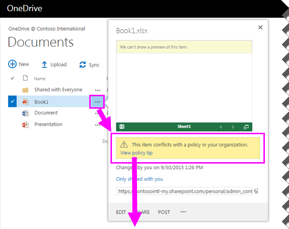The height and width of the screenshot is (229, 289).
Task: Click the policy warning triangle icon
Action: [x=124, y=144]
